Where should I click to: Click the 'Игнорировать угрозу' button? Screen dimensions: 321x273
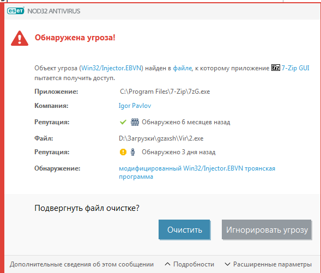(x=267, y=229)
